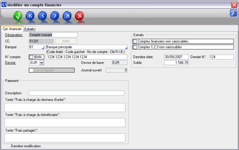Click the payment Description input field
This screenshot has width=239, height=150.
click(x=76, y=93)
